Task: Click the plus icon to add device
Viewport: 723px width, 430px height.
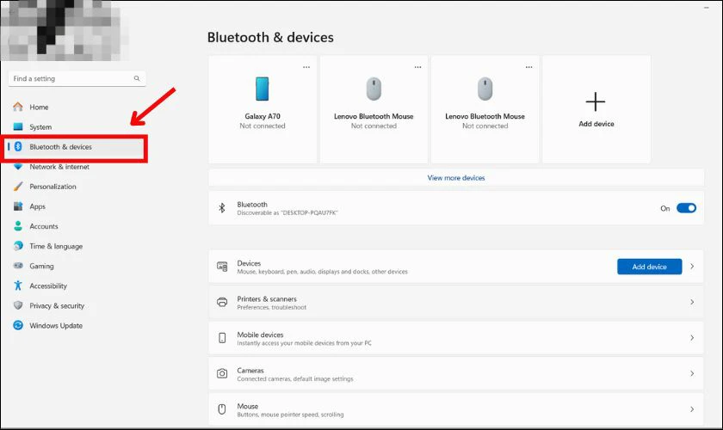Action: click(x=596, y=101)
